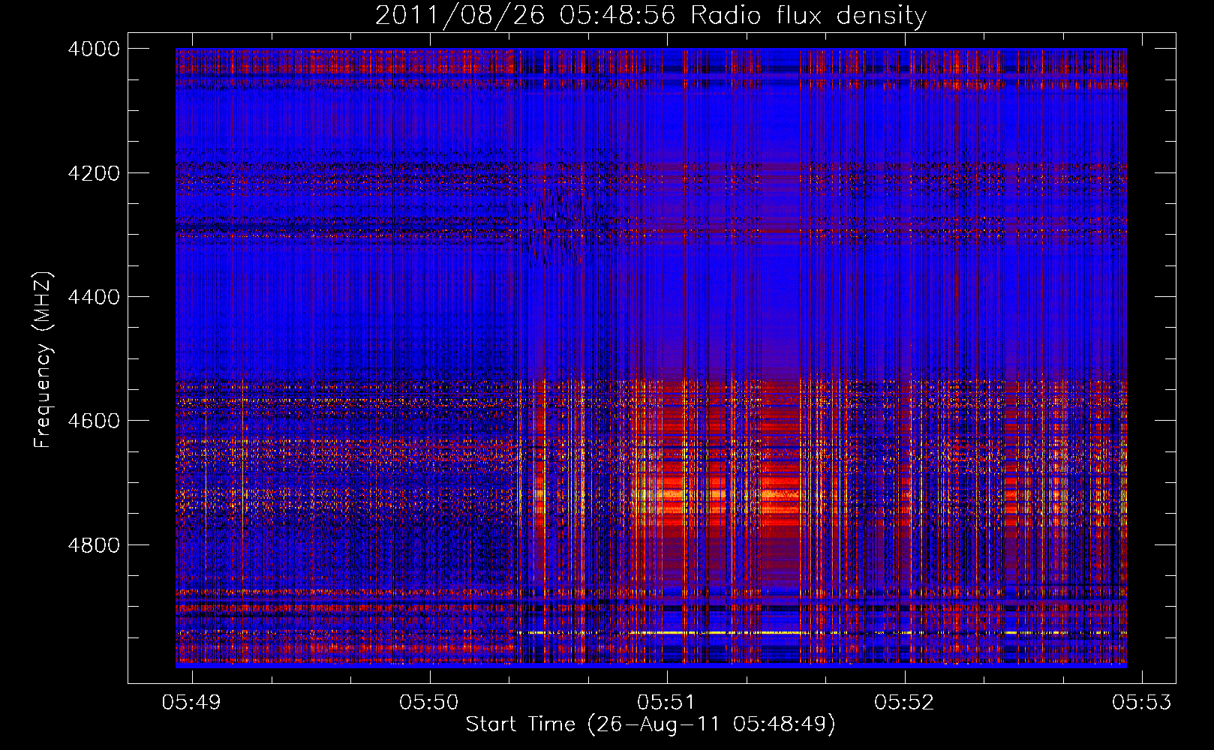The image size is (1214, 750).
Task: Click the 05:49 time tick label
Action: (192, 702)
